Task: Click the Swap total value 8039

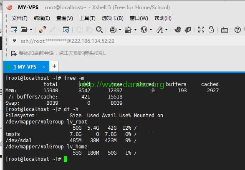Action: [x=52, y=103]
